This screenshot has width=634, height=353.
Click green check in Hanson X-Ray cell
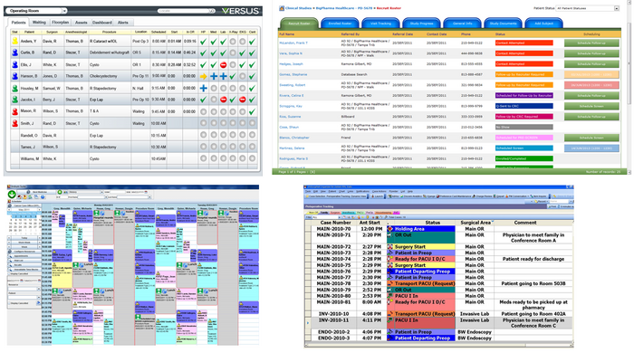tap(233, 76)
